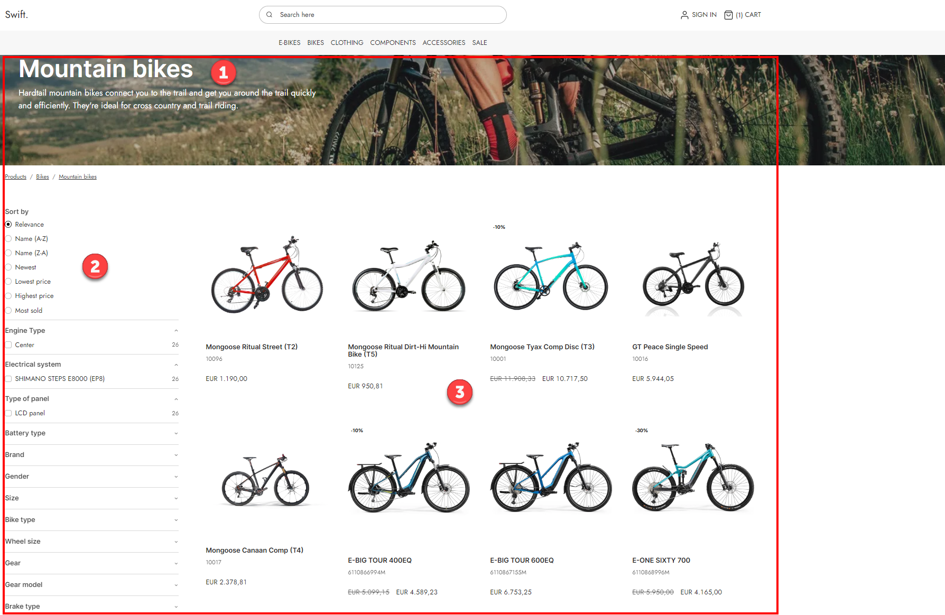
Task: Click the E-ONE SIXTY 700 title
Action: (661, 561)
